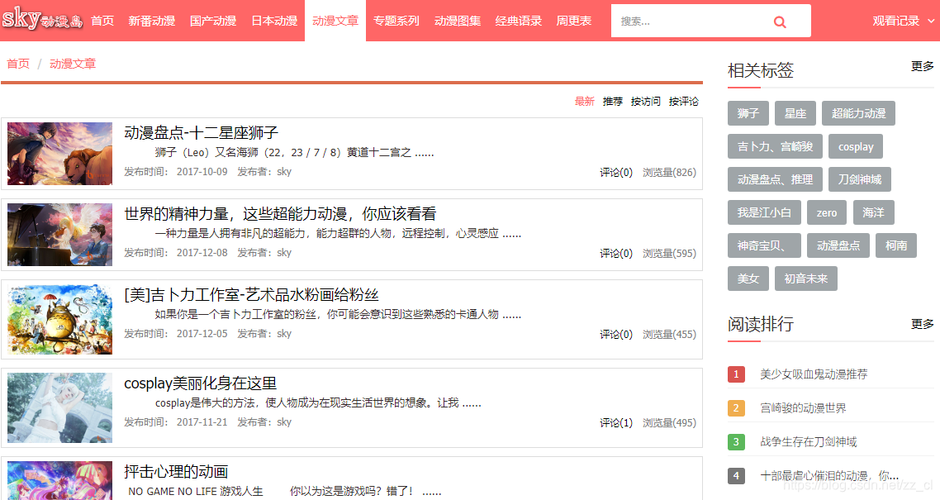Screen dimensions: 940x500
Task: Select the 柯南 tag
Action: (896, 245)
